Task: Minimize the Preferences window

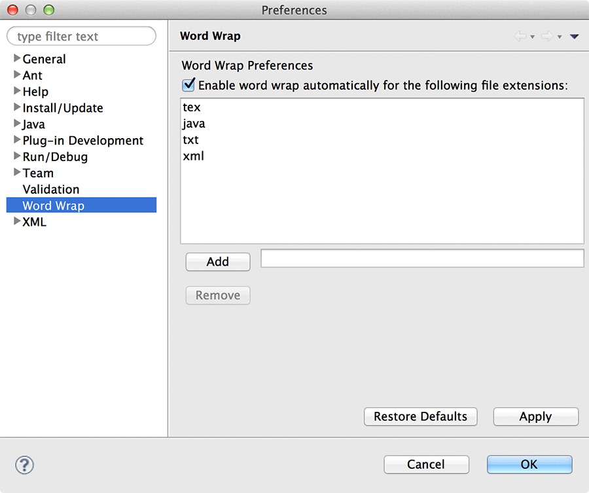Action: [x=31, y=10]
